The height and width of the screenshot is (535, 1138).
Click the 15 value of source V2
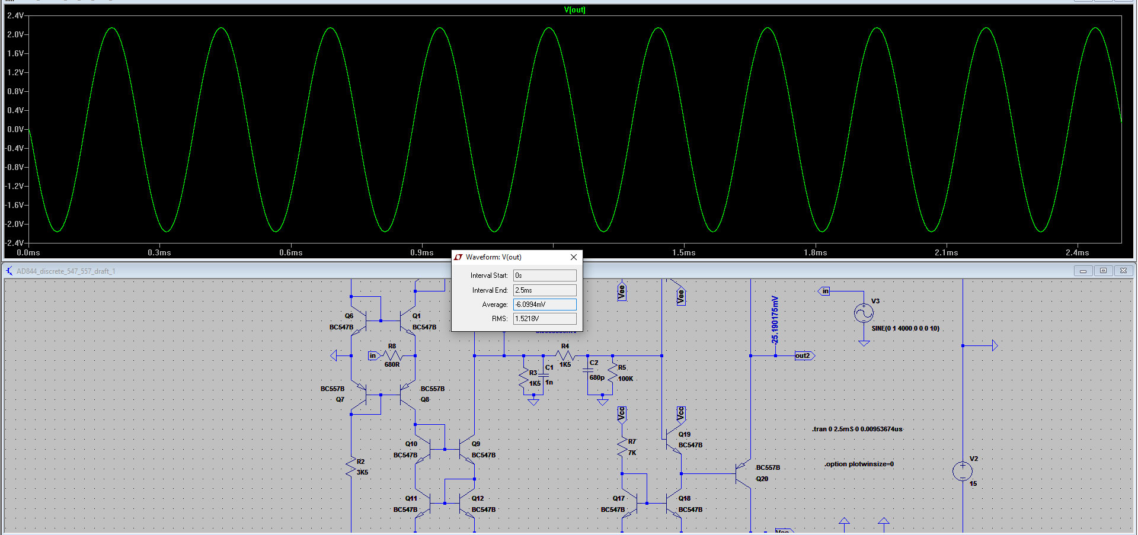click(973, 483)
